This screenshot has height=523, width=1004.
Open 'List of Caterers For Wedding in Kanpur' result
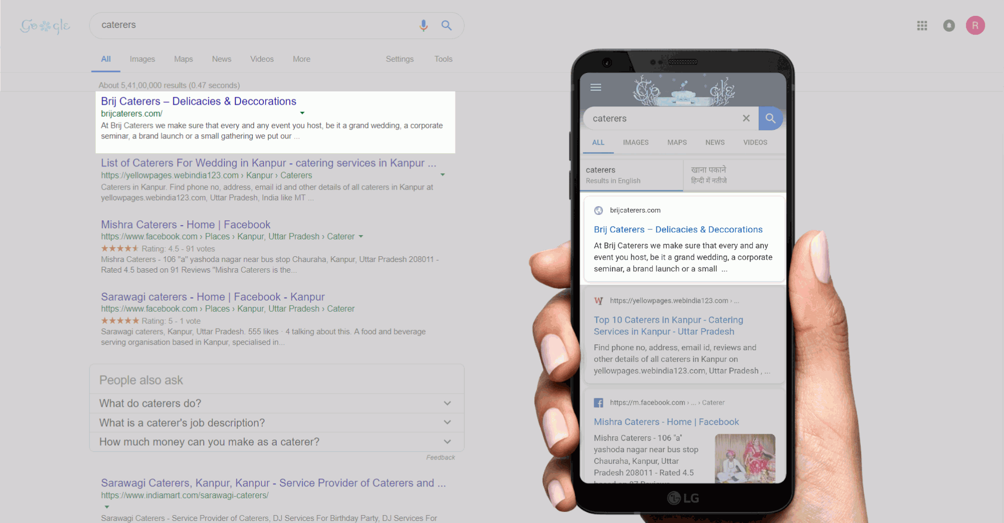point(269,163)
